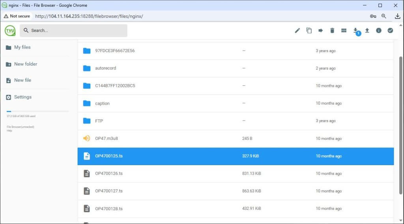Screen dimensions: 404x224
Task: Click the 863.63 KiB size value
Action: (251, 191)
